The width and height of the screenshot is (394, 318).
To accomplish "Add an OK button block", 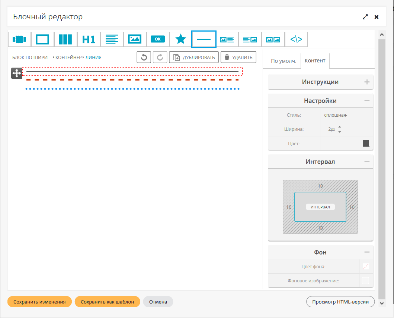I will [x=158, y=39].
